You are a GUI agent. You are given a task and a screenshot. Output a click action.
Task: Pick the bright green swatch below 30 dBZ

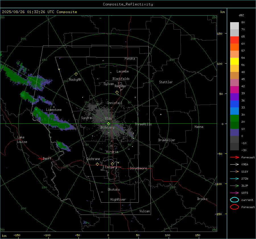[x=234, y=118]
